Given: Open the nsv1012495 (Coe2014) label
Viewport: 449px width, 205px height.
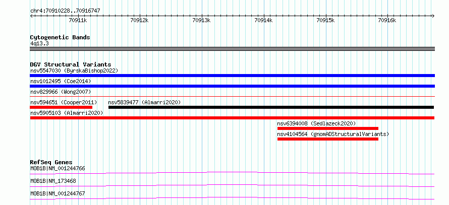Looking at the screenshot, I should click(61, 81).
